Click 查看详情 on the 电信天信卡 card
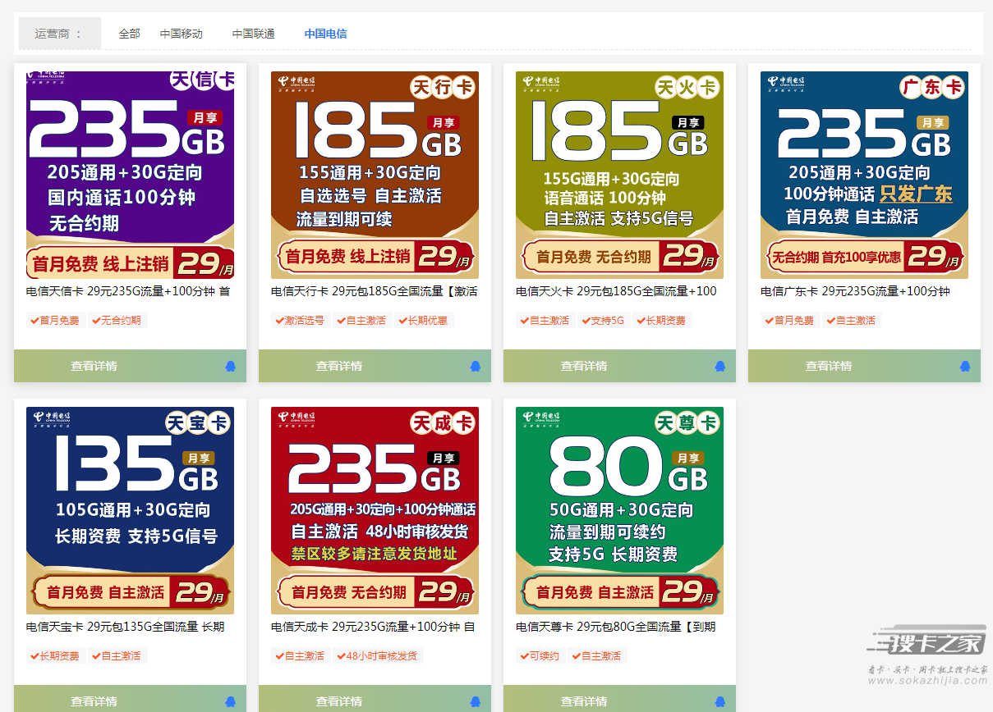The width and height of the screenshot is (993, 712). (x=94, y=366)
